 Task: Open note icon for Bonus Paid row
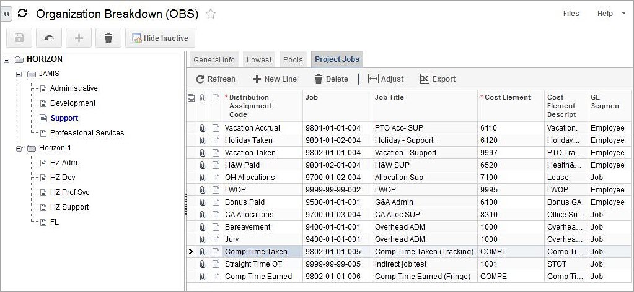click(x=215, y=202)
